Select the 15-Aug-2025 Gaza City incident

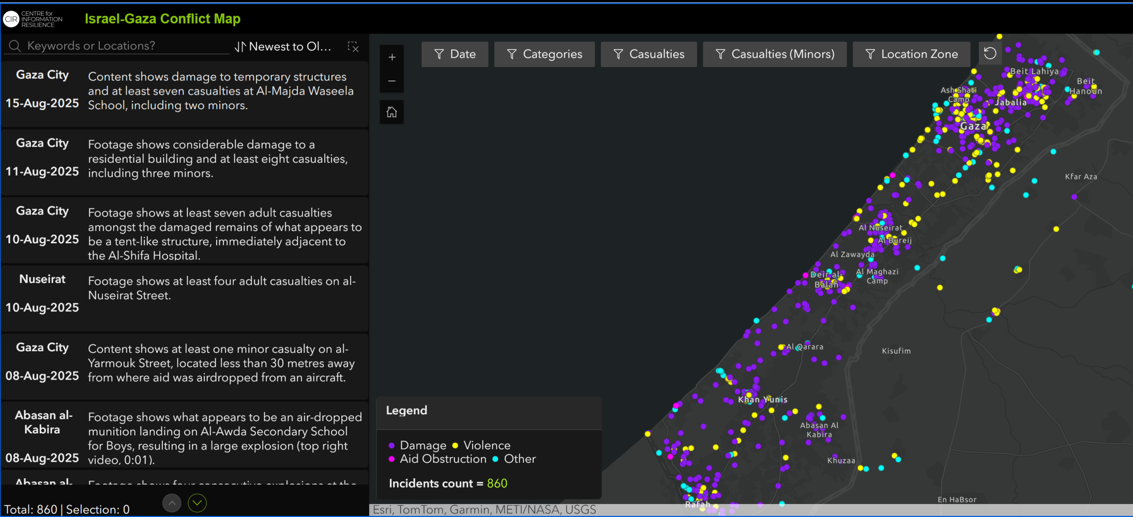[185, 94]
